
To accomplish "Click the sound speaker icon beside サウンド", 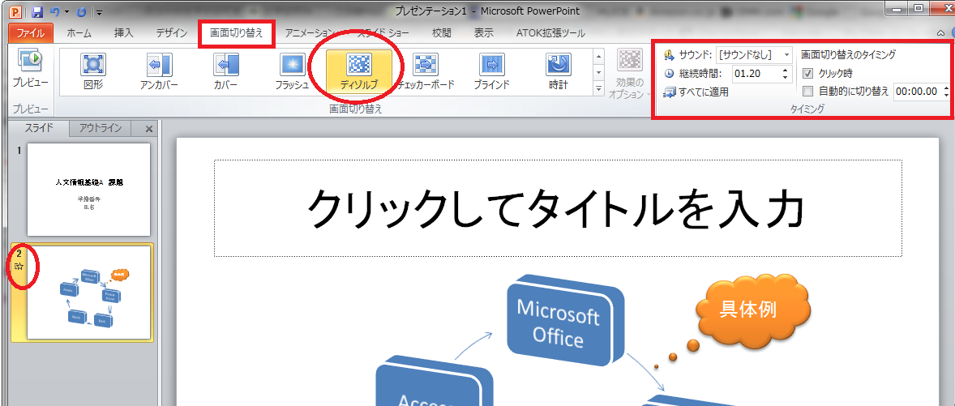I will pyautogui.click(x=670, y=55).
